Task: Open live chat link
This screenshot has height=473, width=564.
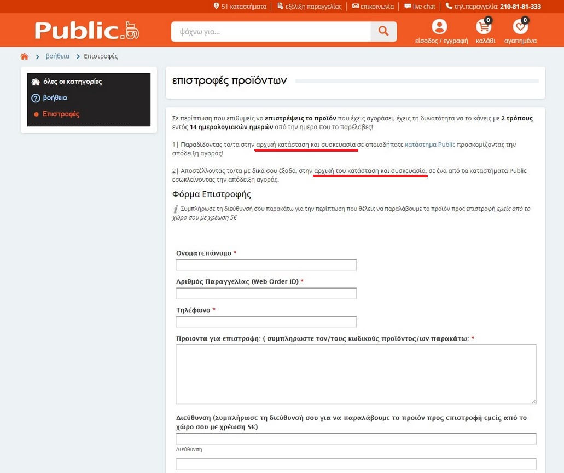Action: click(x=424, y=7)
